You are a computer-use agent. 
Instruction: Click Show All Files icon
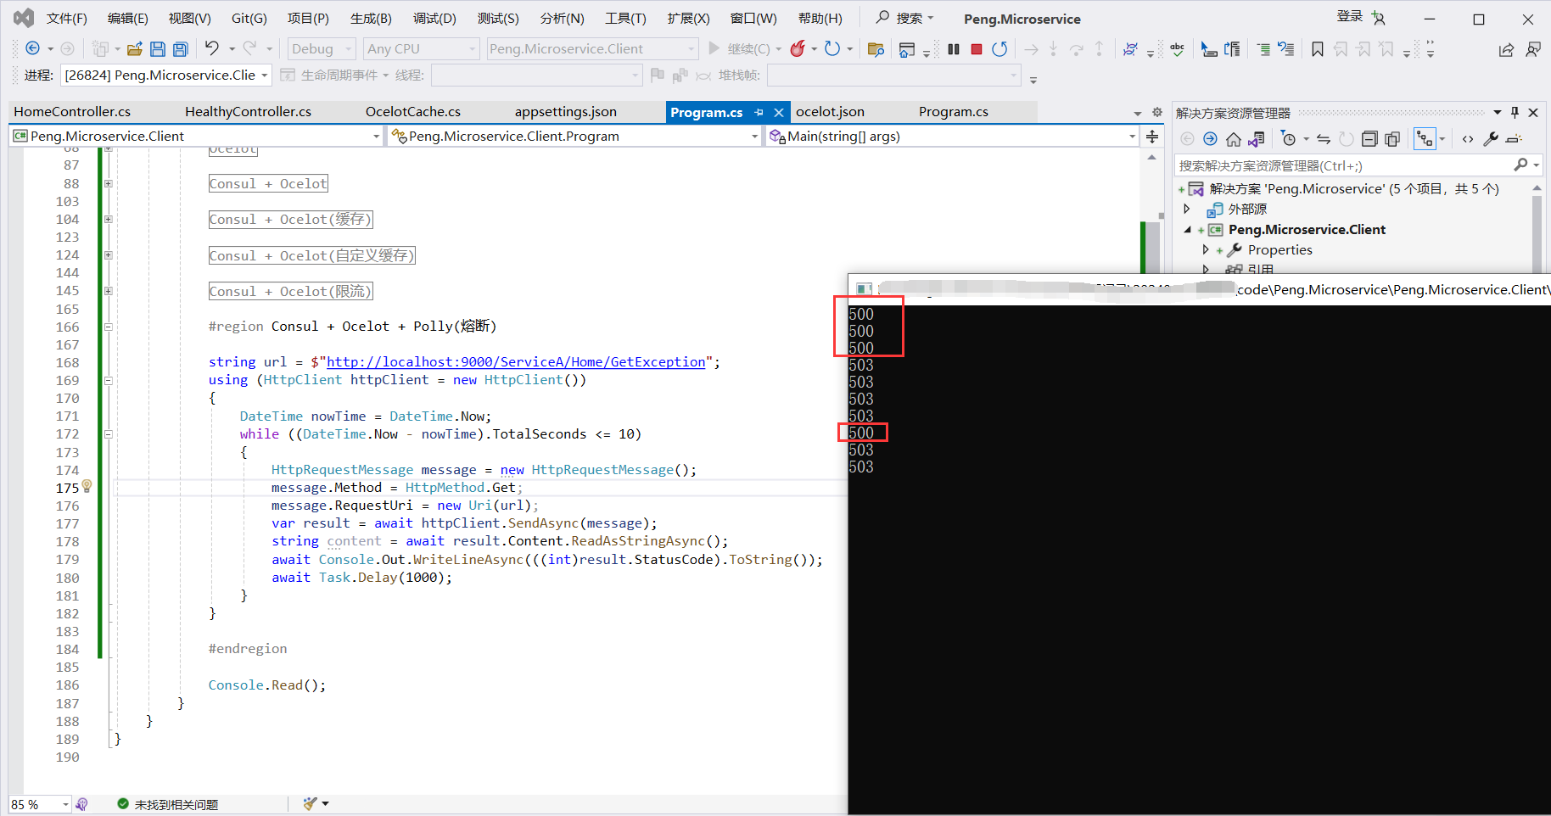pos(1392,139)
